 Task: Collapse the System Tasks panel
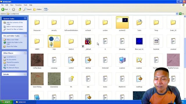[25, 18]
